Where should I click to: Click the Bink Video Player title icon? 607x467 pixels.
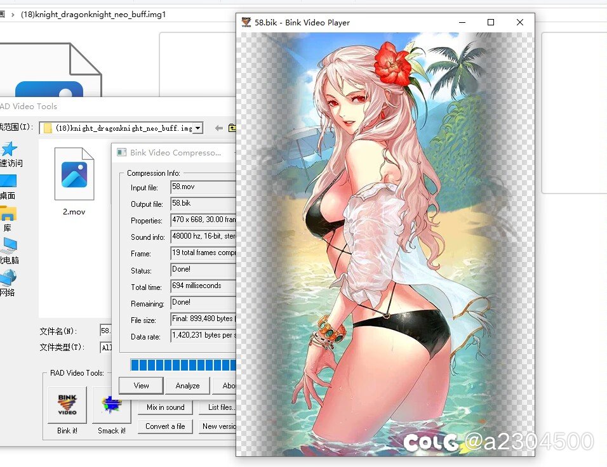pyautogui.click(x=246, y=22)
